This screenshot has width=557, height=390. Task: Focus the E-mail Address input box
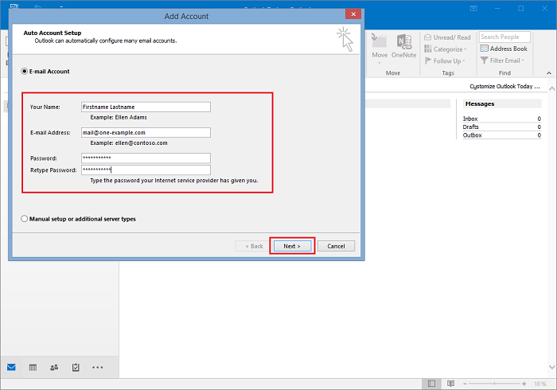(x=146, y=132)
